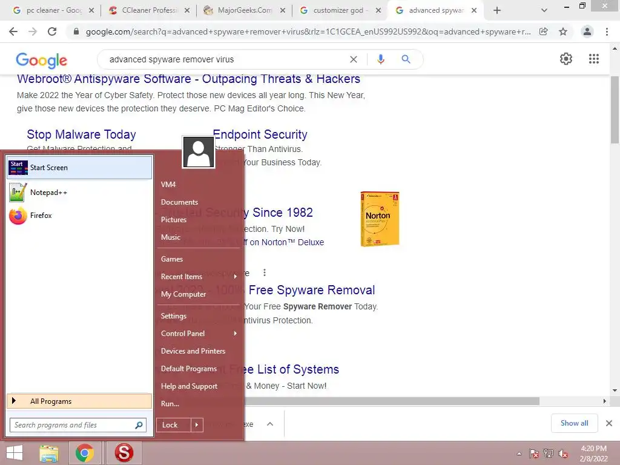620x465 pixels.
Task: Open My Computer from the start menu
Action: pyautogui.click(x=183, y=294)
